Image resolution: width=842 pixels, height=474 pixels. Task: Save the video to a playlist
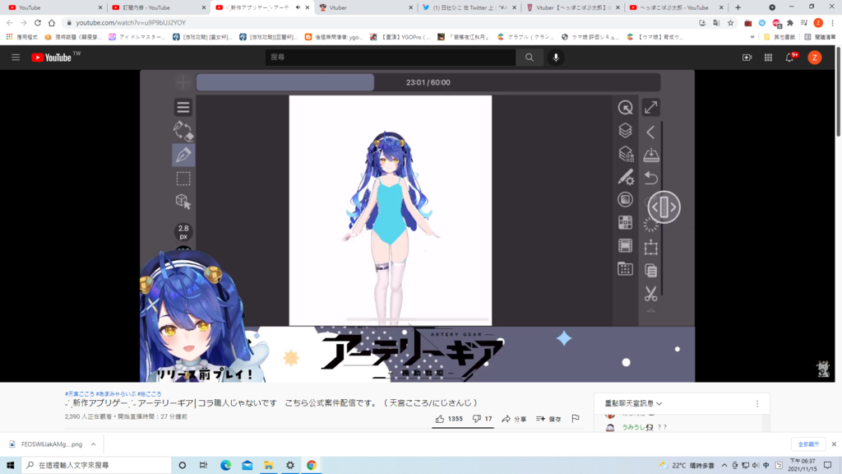pos(548,419)
